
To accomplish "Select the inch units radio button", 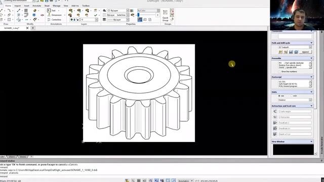I will click(292, 96).
